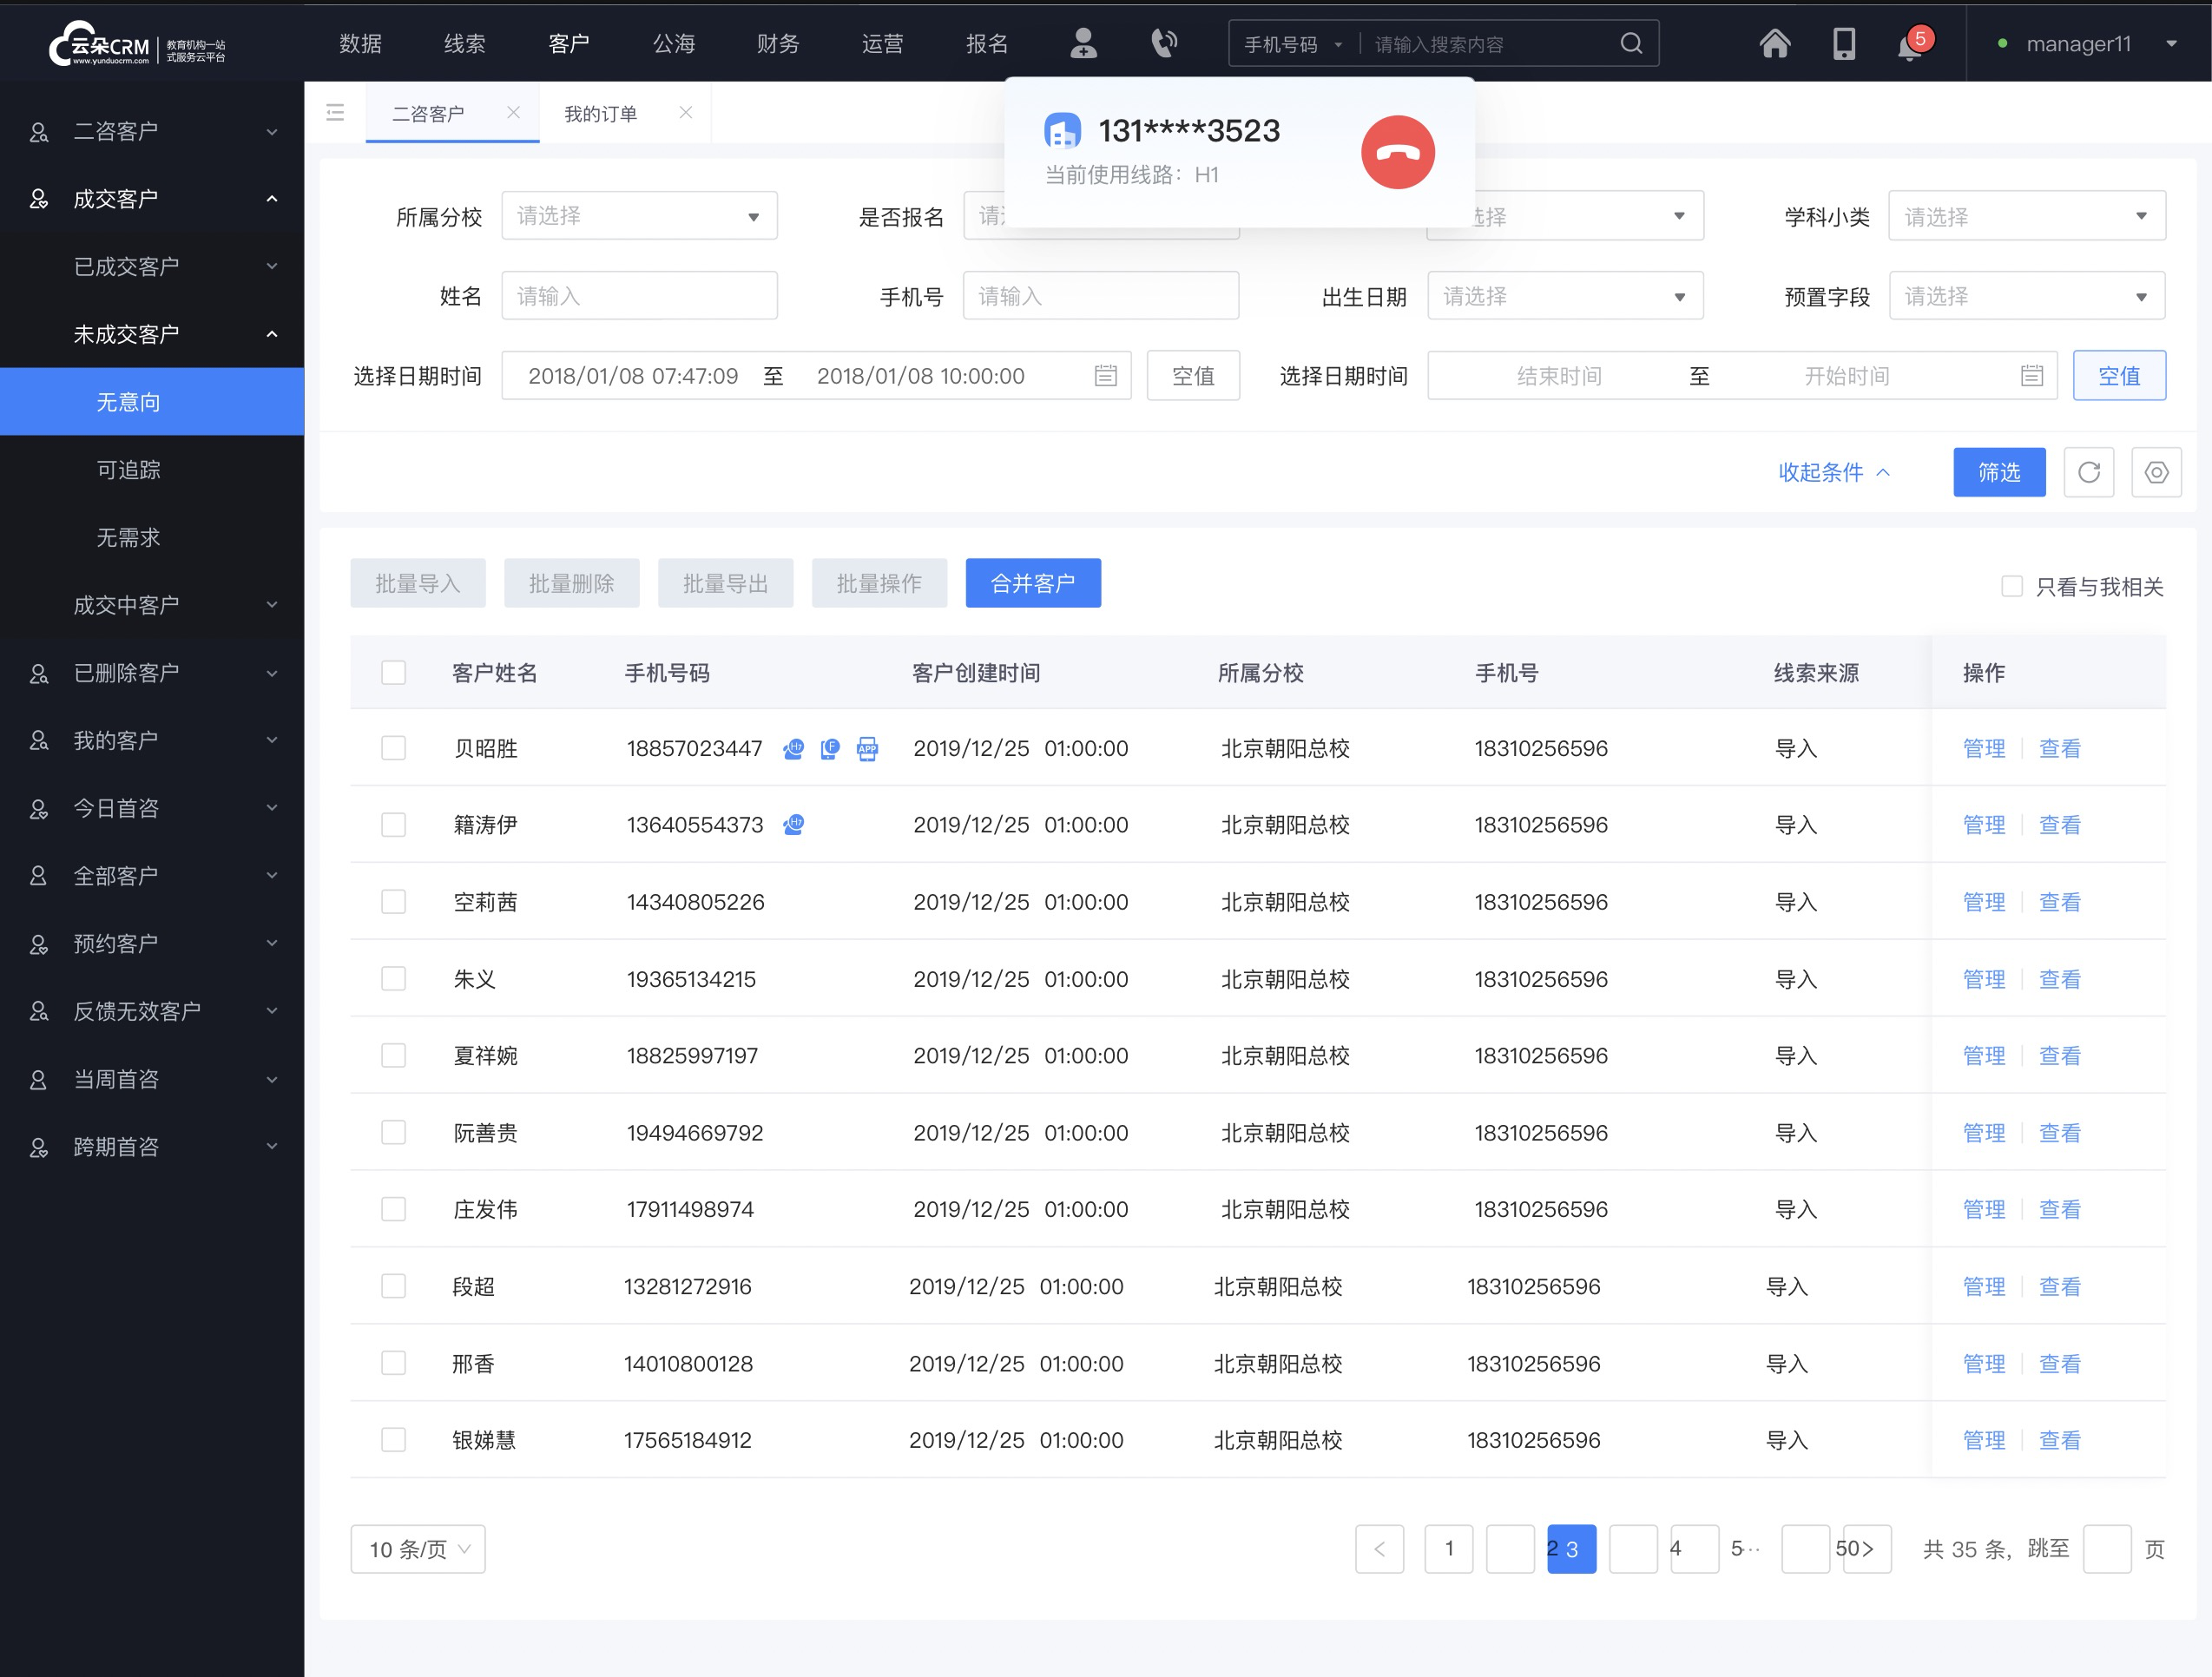Click the search magnifier icon
The width and height of the screenshot is (2212, 1677).
(x=1633, y=44)
